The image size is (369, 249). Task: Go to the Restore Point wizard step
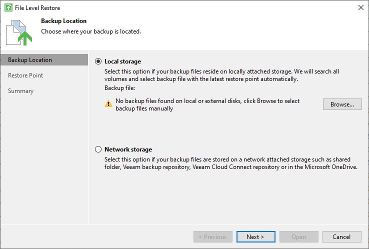pyautogui.click(x=25, y=75)
